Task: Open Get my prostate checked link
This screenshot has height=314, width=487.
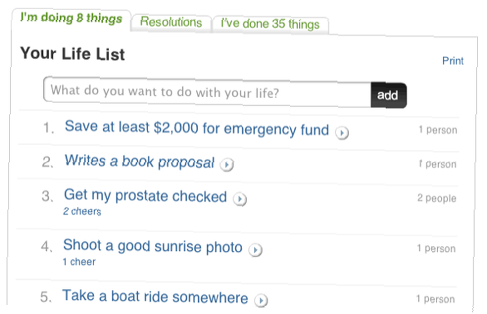Action: [145, 195]
